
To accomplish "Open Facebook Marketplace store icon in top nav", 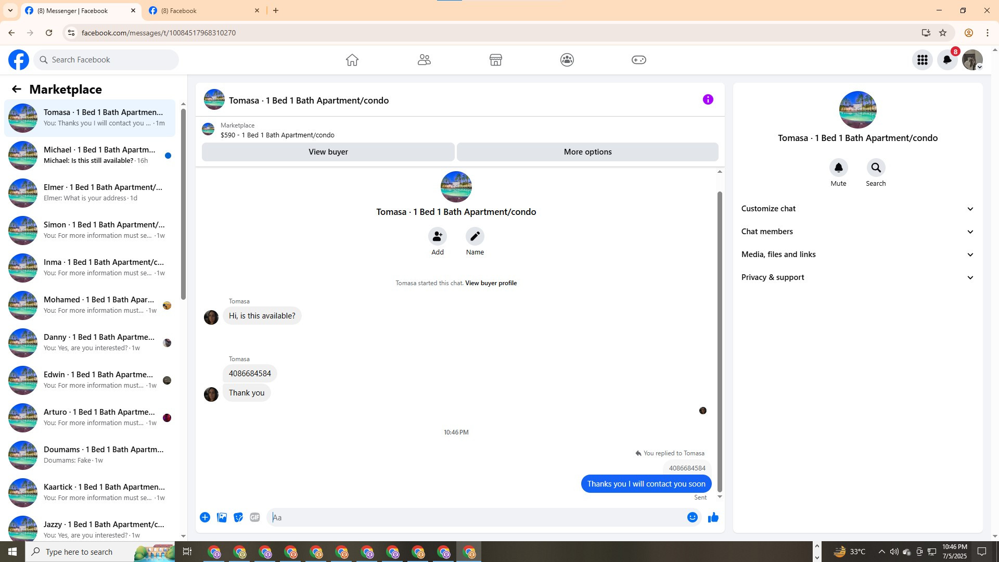I will point(495,60).
